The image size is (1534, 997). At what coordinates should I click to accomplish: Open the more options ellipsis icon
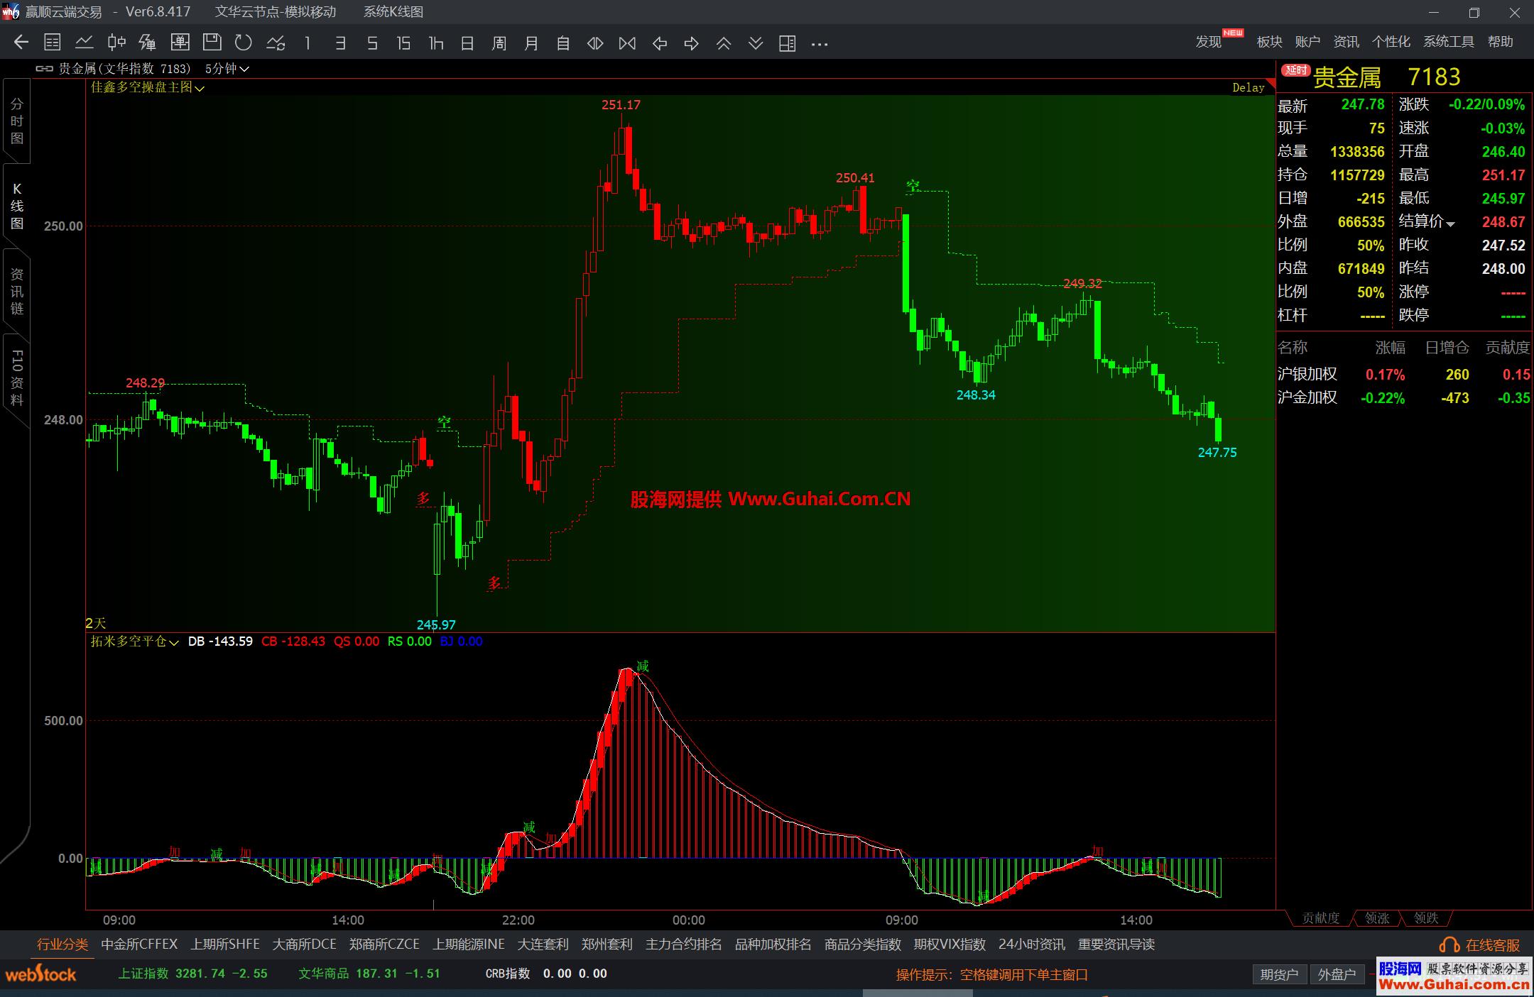pos(820,44)
